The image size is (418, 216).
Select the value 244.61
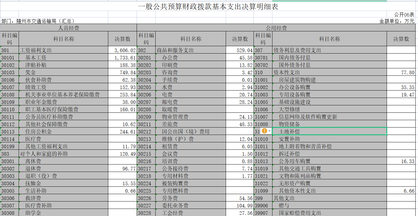coord(122,132)
